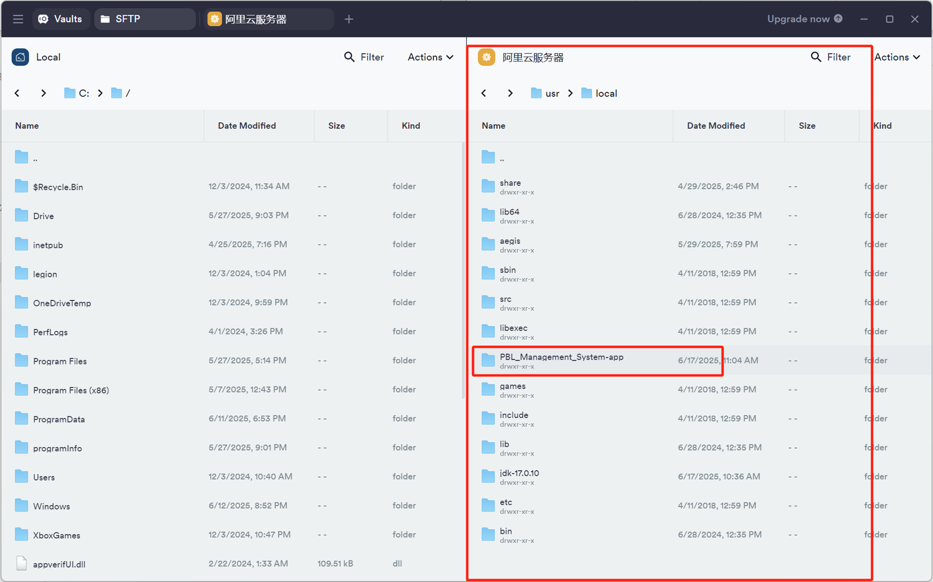Click the Upgrade now info icon
The image size is (933, 582).
tap(838, 19)
